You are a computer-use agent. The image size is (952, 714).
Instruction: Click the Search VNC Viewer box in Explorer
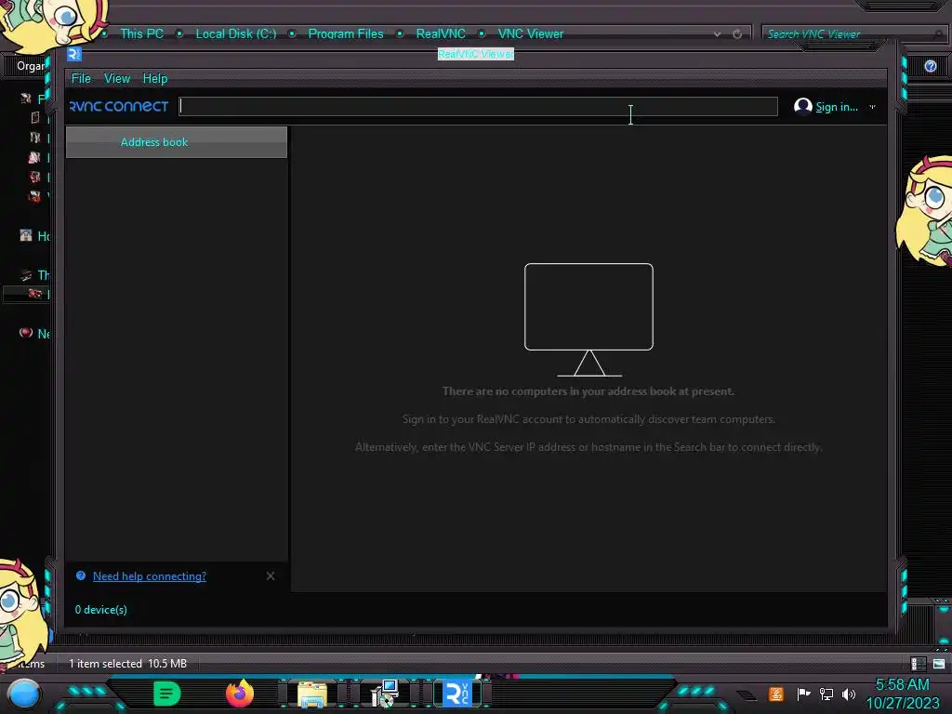tap(850, 34)
